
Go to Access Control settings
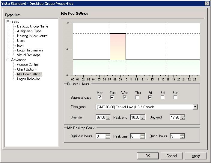click(28, 65)
